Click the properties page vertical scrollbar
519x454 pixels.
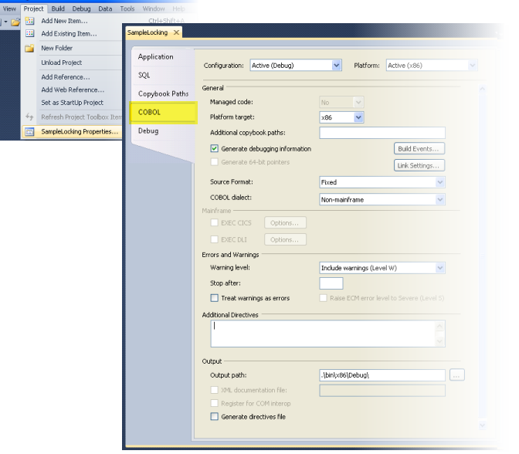click(x=482, y=257)
